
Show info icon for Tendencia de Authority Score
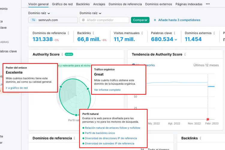click(185, 54)
